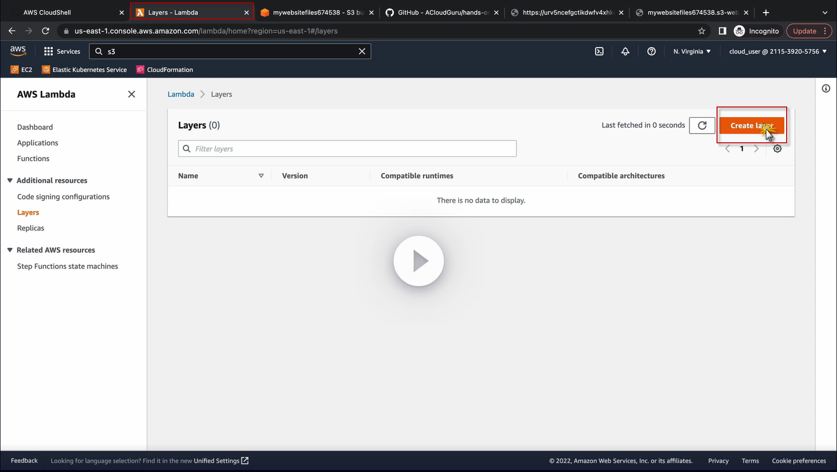Open Applications in the sidebar
This screenshot has width=837, height=472.
coord(38,143)
